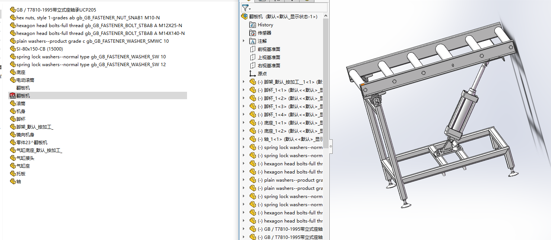
Task: Click the 注解 annotations folder icon
Action: 253,41
